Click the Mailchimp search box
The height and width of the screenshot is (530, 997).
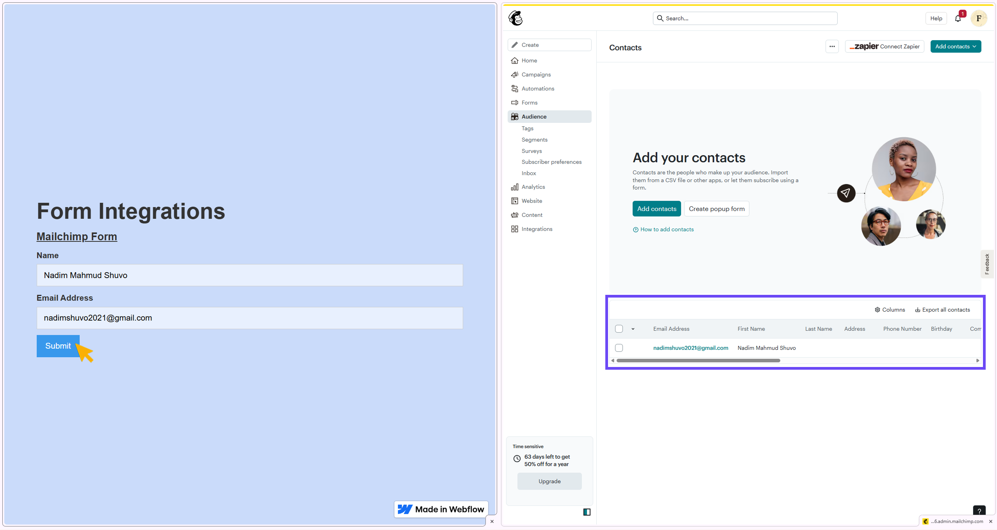click(745, 18)
